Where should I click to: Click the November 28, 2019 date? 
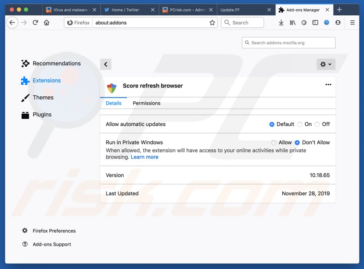(x=306, y=193)
